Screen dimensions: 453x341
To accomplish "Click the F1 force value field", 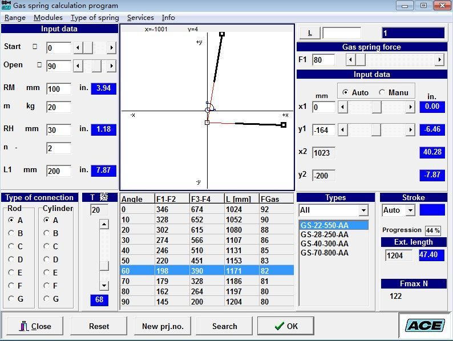I will pyautogui.click(x=323, y=60).
